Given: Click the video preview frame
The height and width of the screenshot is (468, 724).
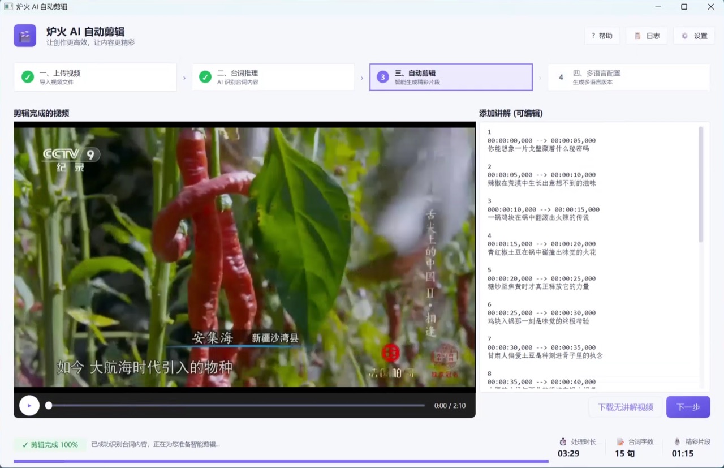Looking at the screenshot, I should click(244, 257).
